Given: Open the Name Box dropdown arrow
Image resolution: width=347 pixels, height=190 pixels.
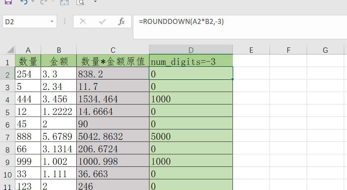Looking at the screenshot, I should pos(52,21).
